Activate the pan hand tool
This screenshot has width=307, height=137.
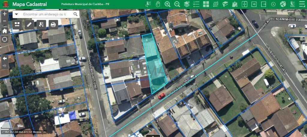158,4
